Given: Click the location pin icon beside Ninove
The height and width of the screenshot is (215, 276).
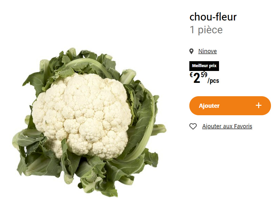Looking at the screenshot, I should [191, 51].
